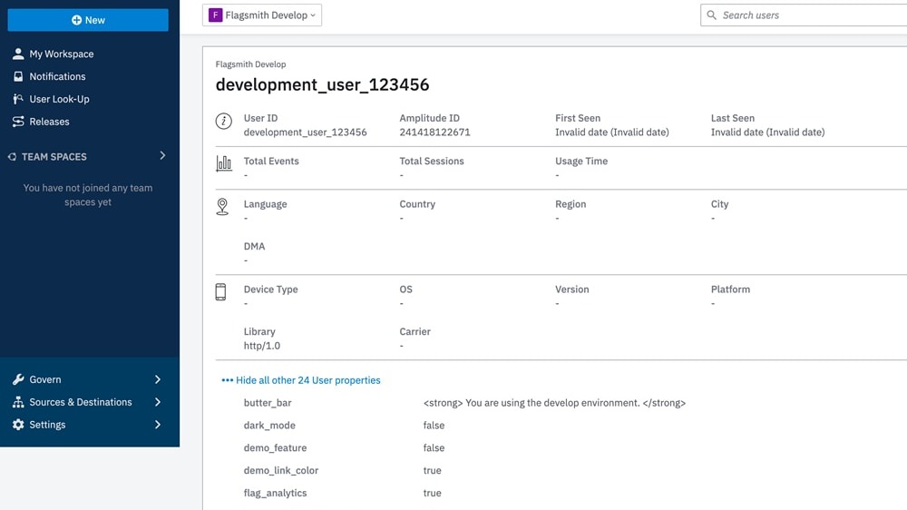Click the Notifications icon

pos(18,76)
